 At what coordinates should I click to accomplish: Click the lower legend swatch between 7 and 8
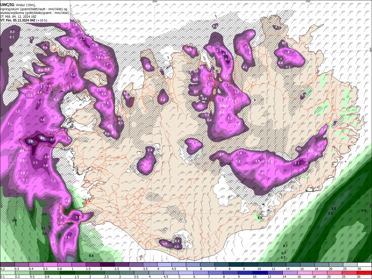216,273
